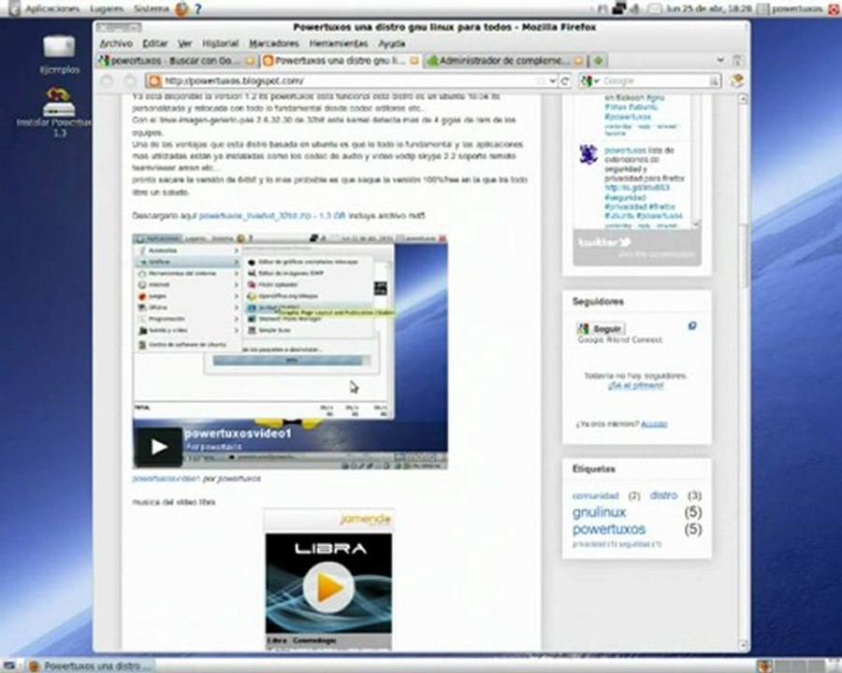This screenshot has height=673, width=842.
Task: Click the Acceder link for existing members
Action: [654, 424]
